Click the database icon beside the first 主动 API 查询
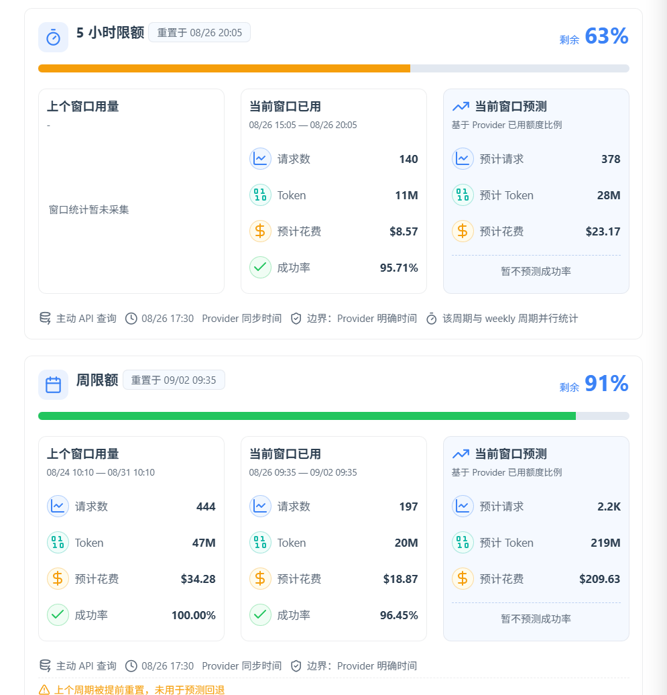 45,318
